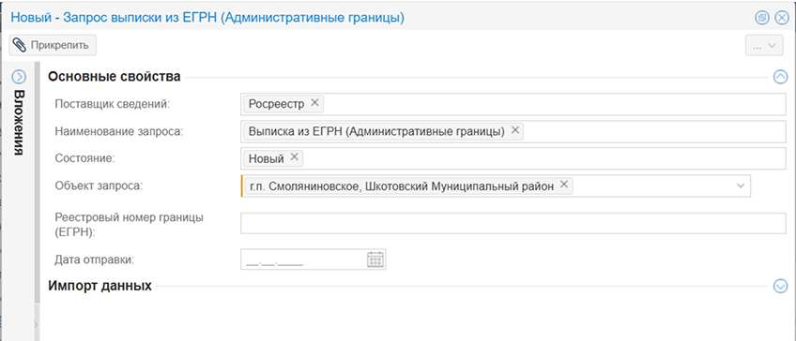Click the Прикрепить attach button
This screenshot has height=341, width=796.
point(53,45)
